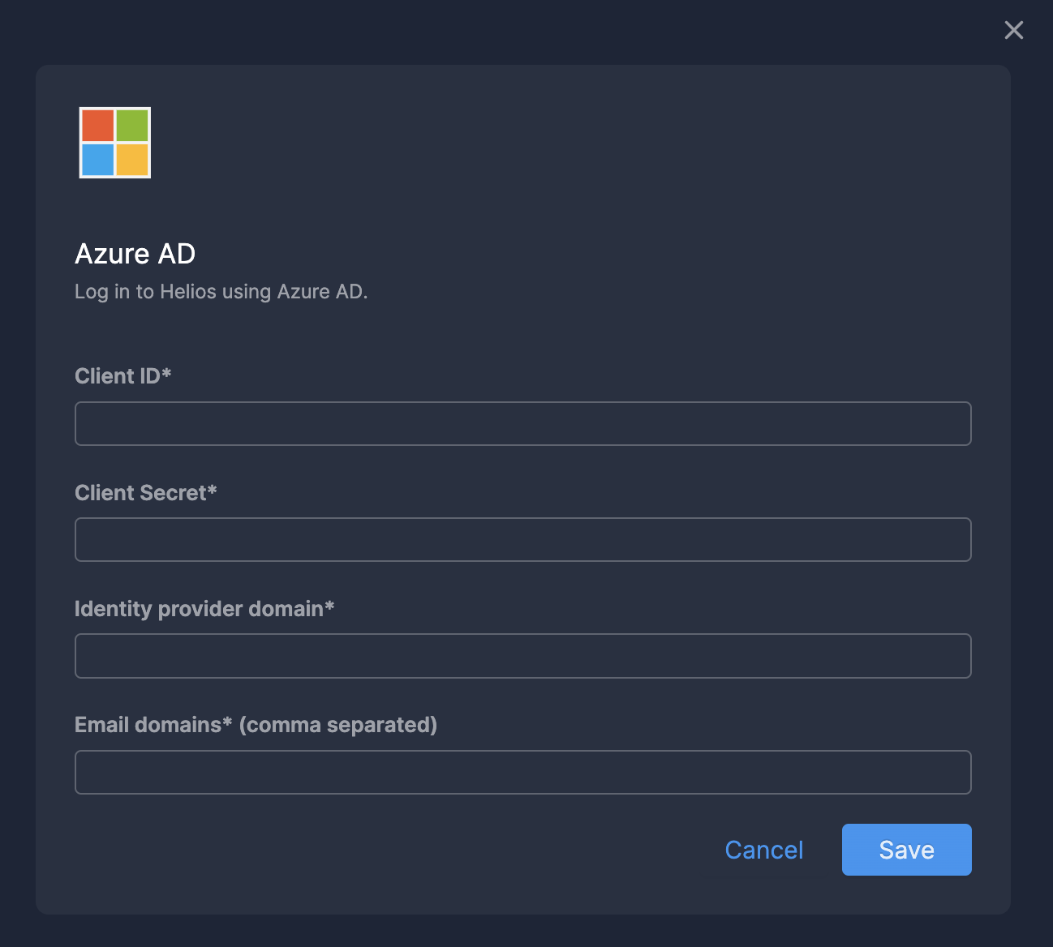Cancel the Azure AD configuration
The height and width of the screenshot is (947, 1053).
(764, 850)
